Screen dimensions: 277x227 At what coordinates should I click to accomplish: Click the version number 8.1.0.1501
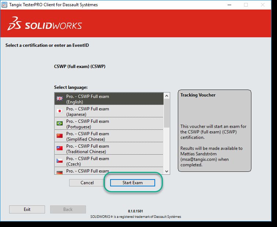pyautogui.click(x=135, y=211)
